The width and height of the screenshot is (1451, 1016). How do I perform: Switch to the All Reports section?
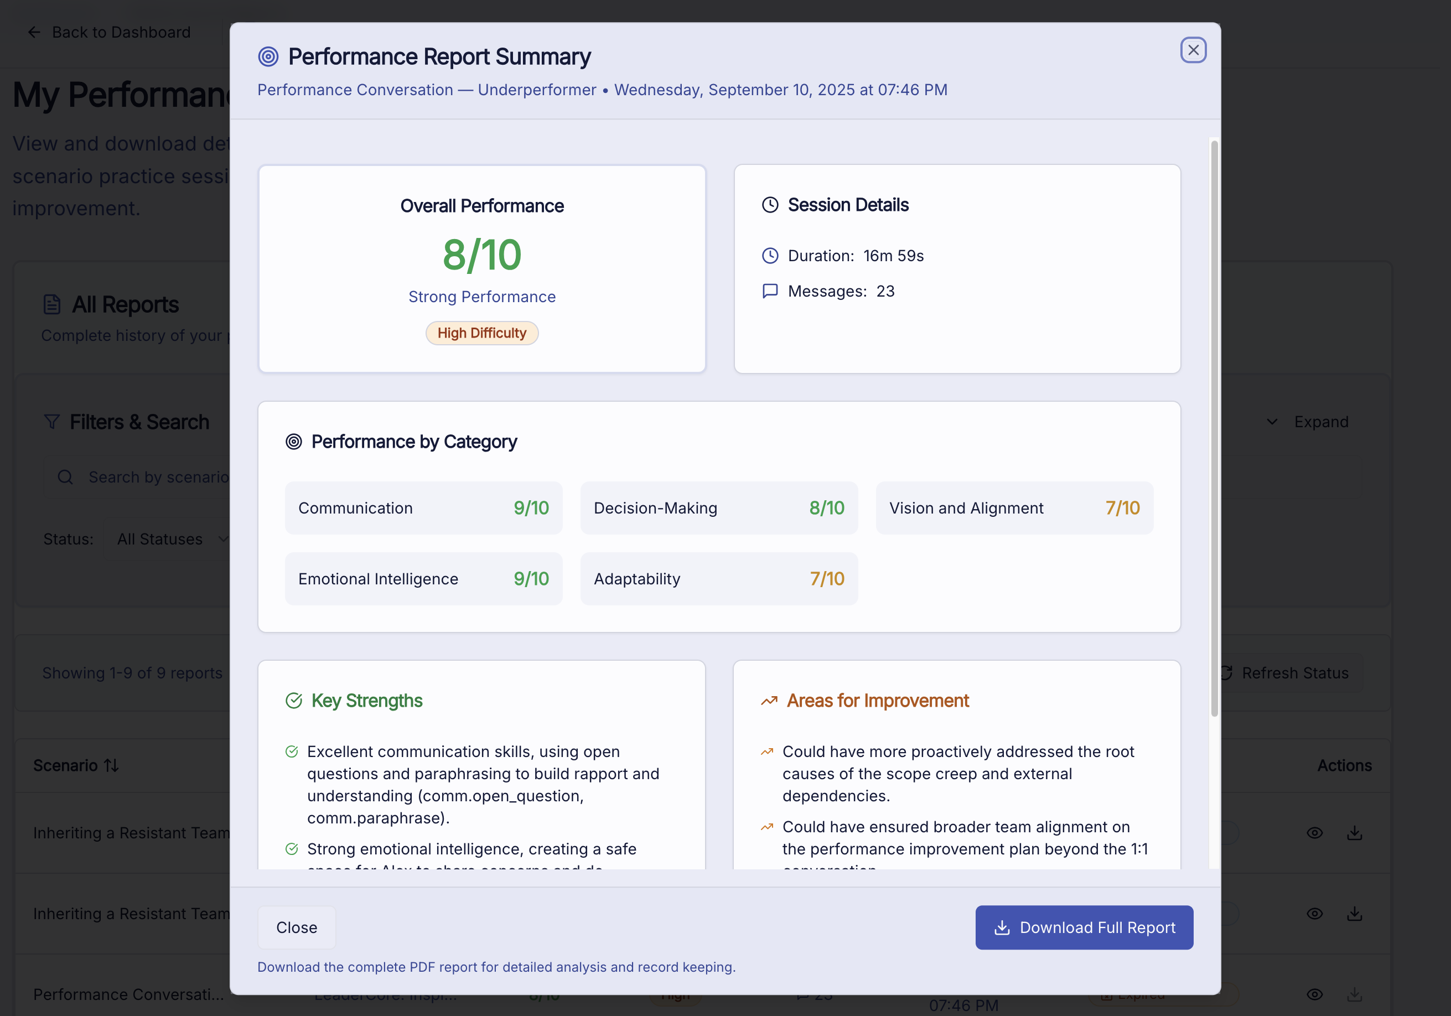125,304
